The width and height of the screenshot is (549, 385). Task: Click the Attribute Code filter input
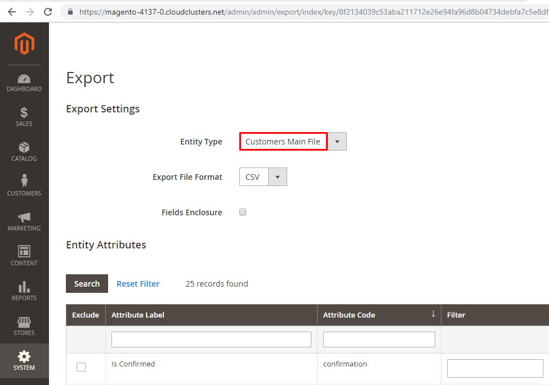point(379,339)
